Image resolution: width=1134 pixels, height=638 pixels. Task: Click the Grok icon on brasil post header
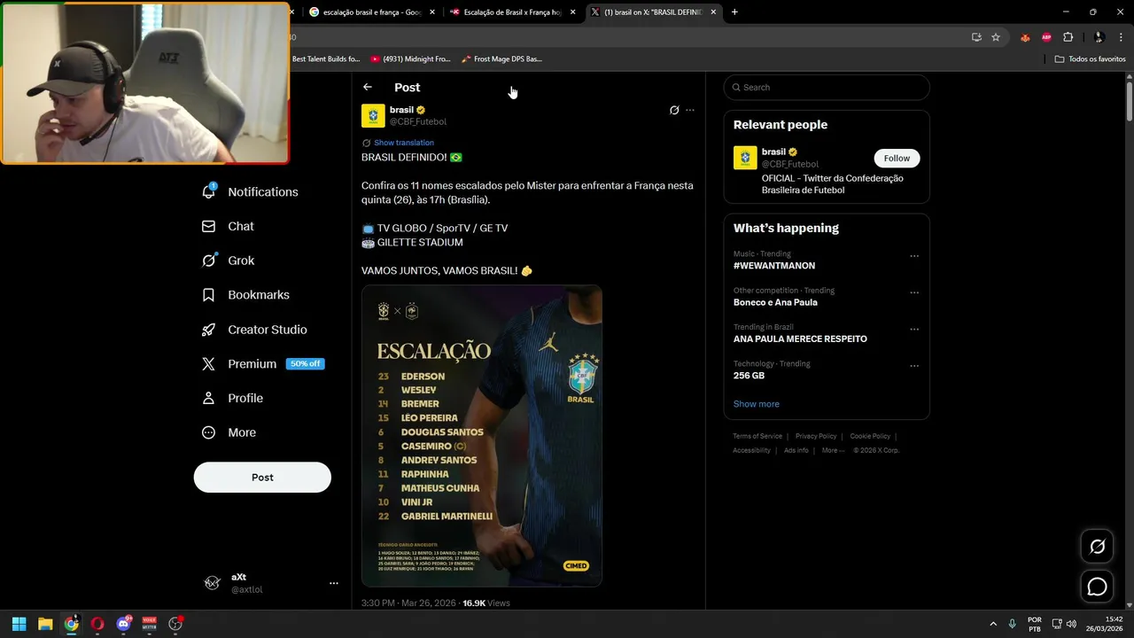tap(674, 110)
